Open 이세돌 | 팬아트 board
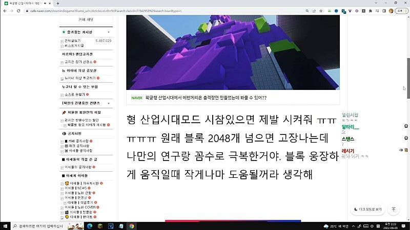Image resolution: width=410 pixels, height=230 pixels. pos(81,217)
